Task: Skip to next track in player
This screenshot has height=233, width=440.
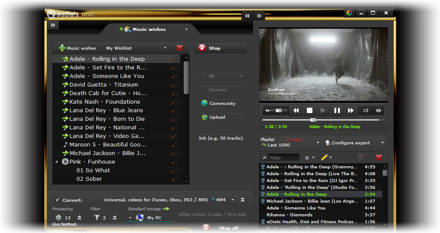Action: tap(351, 111)
